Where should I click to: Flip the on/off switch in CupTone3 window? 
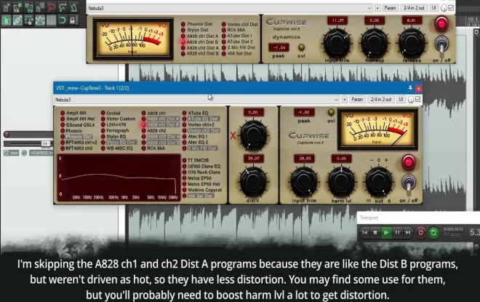tap(409, 183)
